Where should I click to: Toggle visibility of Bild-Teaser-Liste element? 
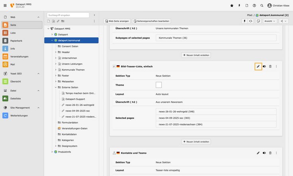click(x=264, y=66)
